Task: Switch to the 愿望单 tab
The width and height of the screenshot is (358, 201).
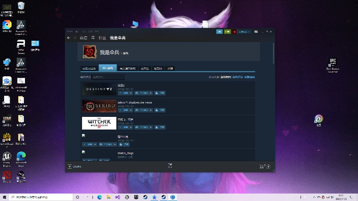Action: (x=158, y=68)
